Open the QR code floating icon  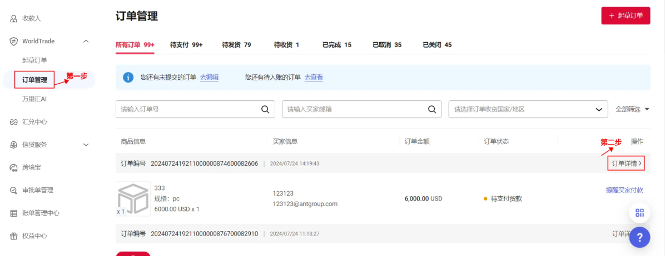pos(639,213)
